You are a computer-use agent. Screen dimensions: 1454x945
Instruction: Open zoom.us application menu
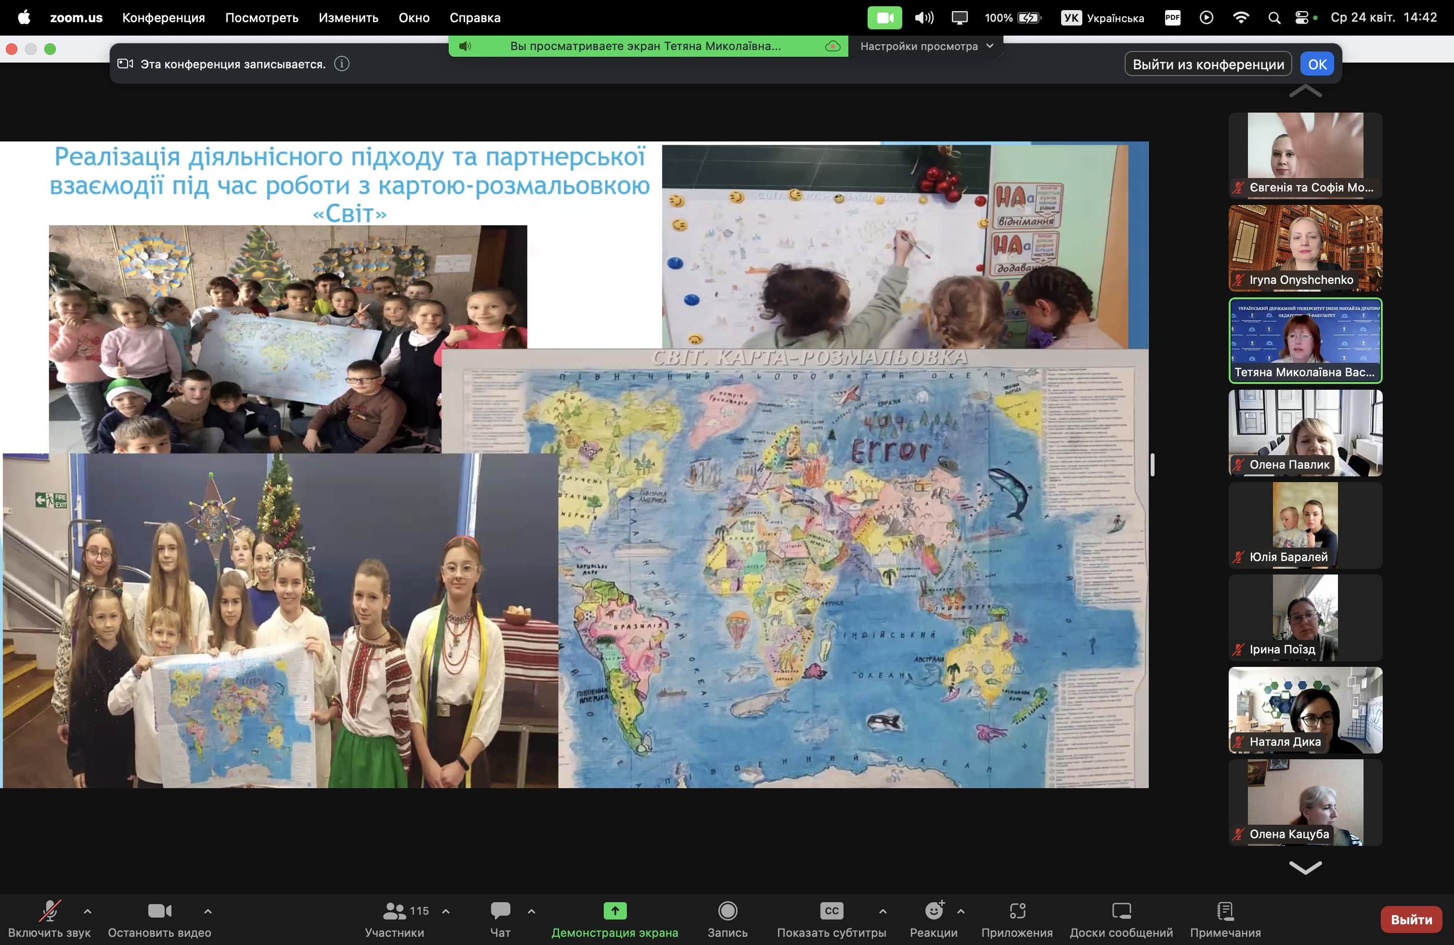click(76, 17)
